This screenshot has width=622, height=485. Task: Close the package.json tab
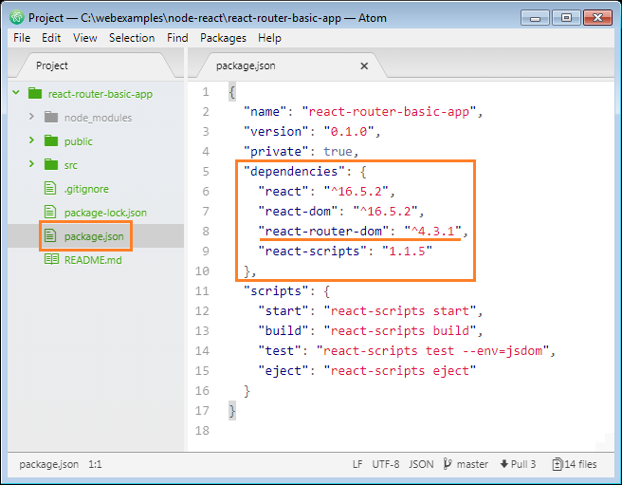(364, 65)
